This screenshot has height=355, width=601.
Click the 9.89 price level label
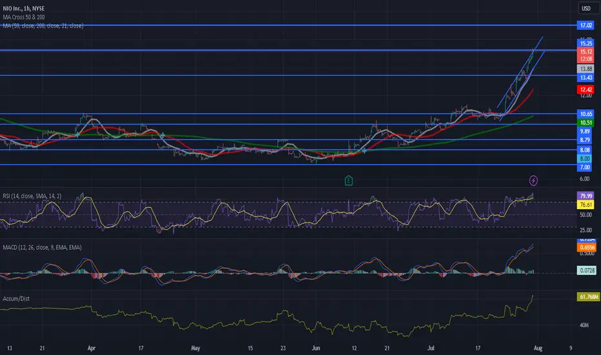[585, 131]
